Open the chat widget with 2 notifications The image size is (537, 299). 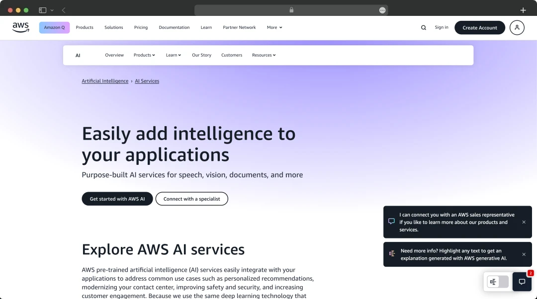(522, 282)
